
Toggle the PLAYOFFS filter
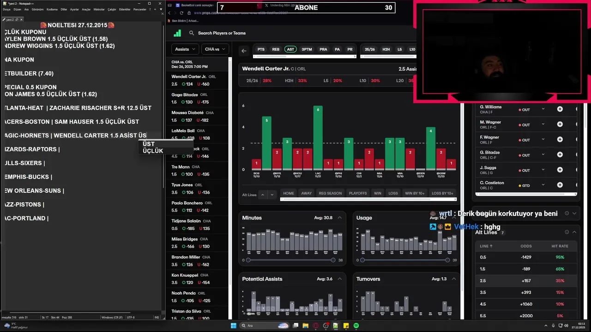pyautogui.click(x=358, y=193)
